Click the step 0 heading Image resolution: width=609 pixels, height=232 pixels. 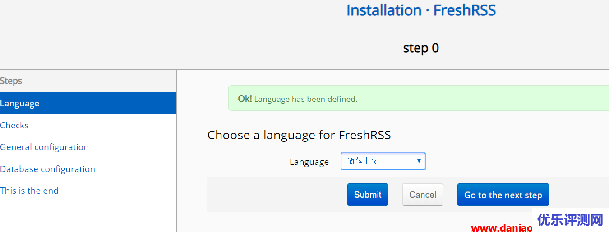[421, 48]
